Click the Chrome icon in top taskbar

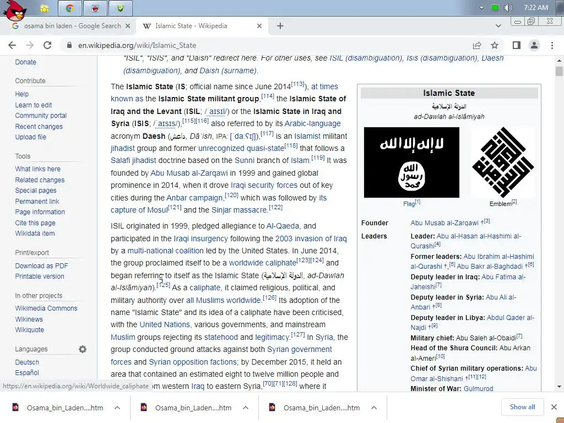70,8
